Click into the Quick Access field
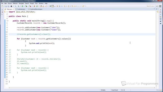Viewport: 163px width, 92px height. click(x=150, y=6)
